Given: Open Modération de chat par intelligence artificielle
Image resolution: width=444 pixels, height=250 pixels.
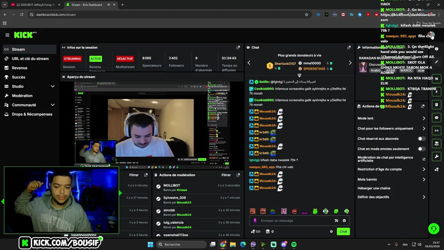Looking at the screenshot, I should point(391,159).
